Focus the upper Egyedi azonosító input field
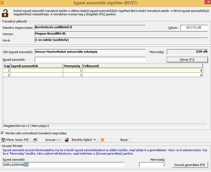Screen dimensions: 211x172 90,59
